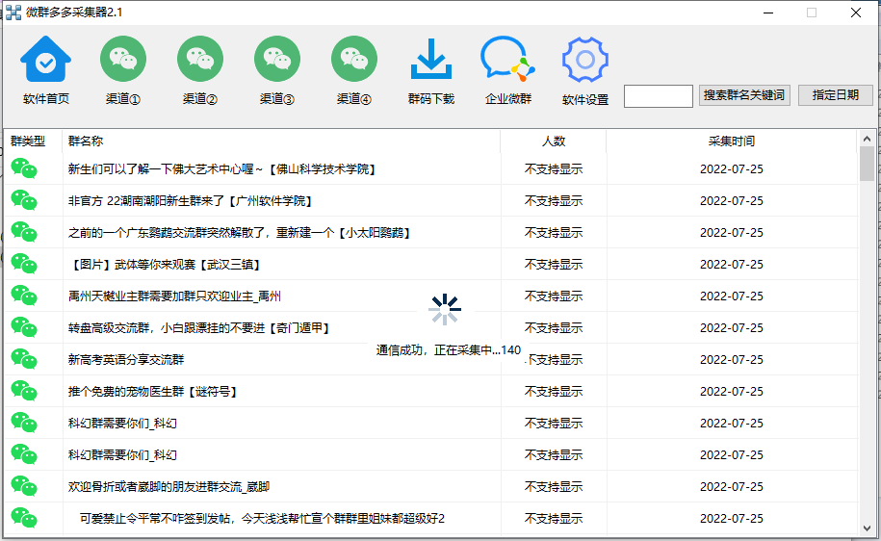The width and height of the screenshot is (881, 541).
Task: Select the 渠道② WeChat channel icon
Action: pyautogui.click(x=200, y=59)
